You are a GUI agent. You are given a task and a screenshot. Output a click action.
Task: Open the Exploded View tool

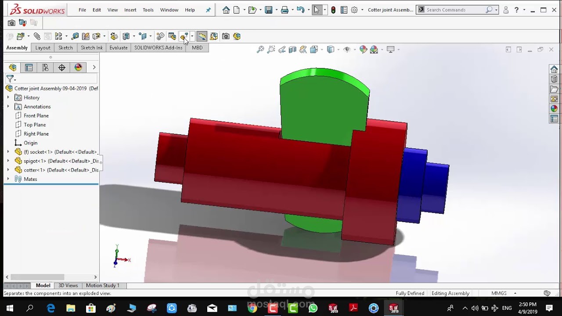coord(183,36)
